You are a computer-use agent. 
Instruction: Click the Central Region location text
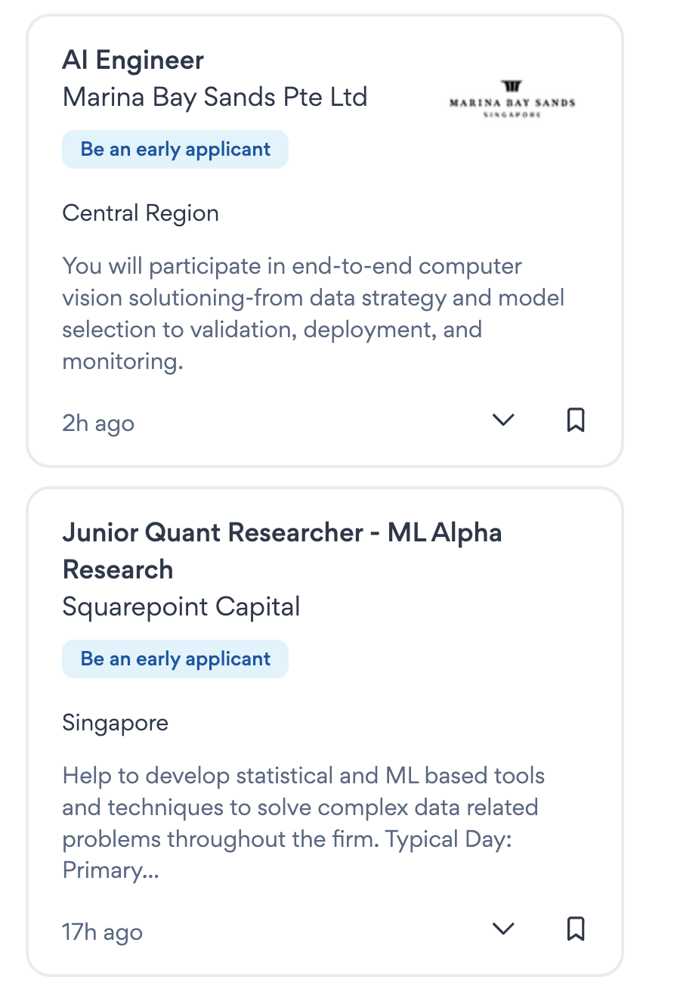(x=141, y=213)
